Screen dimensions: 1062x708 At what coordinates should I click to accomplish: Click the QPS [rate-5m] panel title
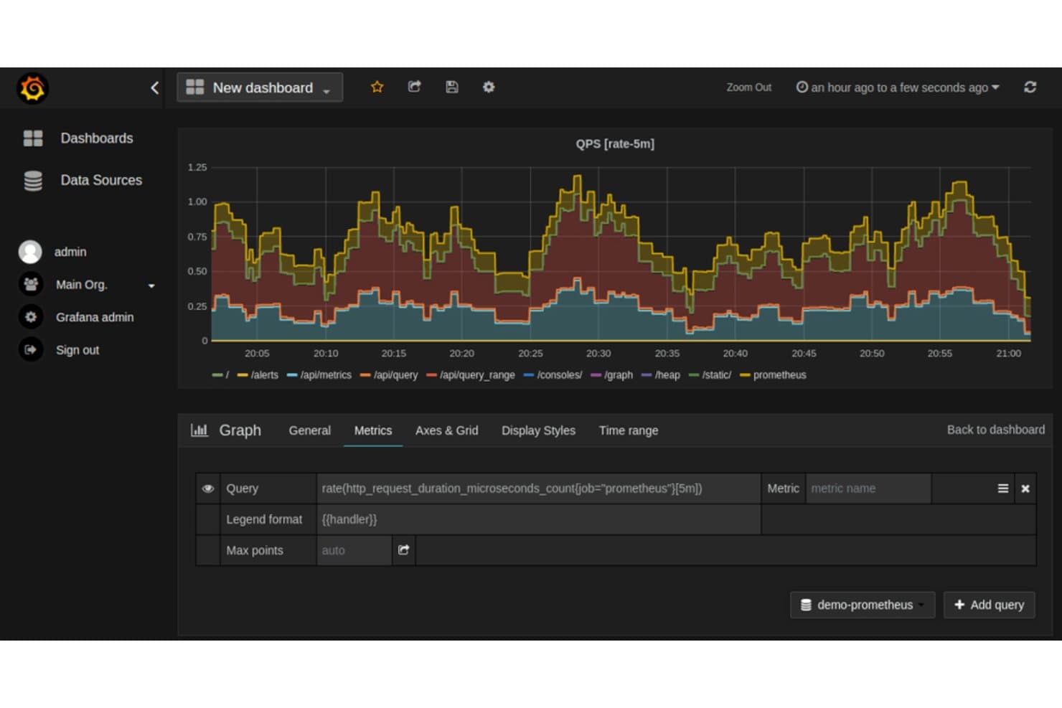pyautogui.click(x=615, y=143)
